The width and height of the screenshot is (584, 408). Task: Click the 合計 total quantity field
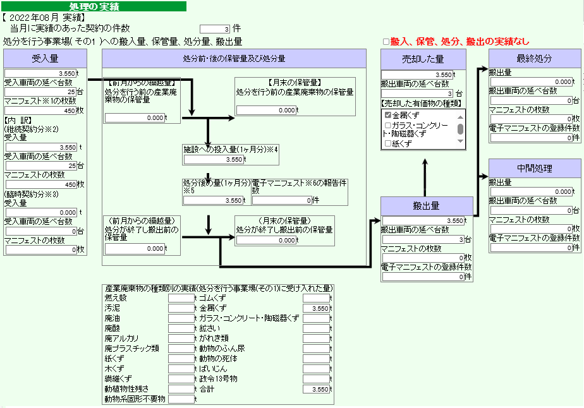pyautogui.click(x=316, y=389)
